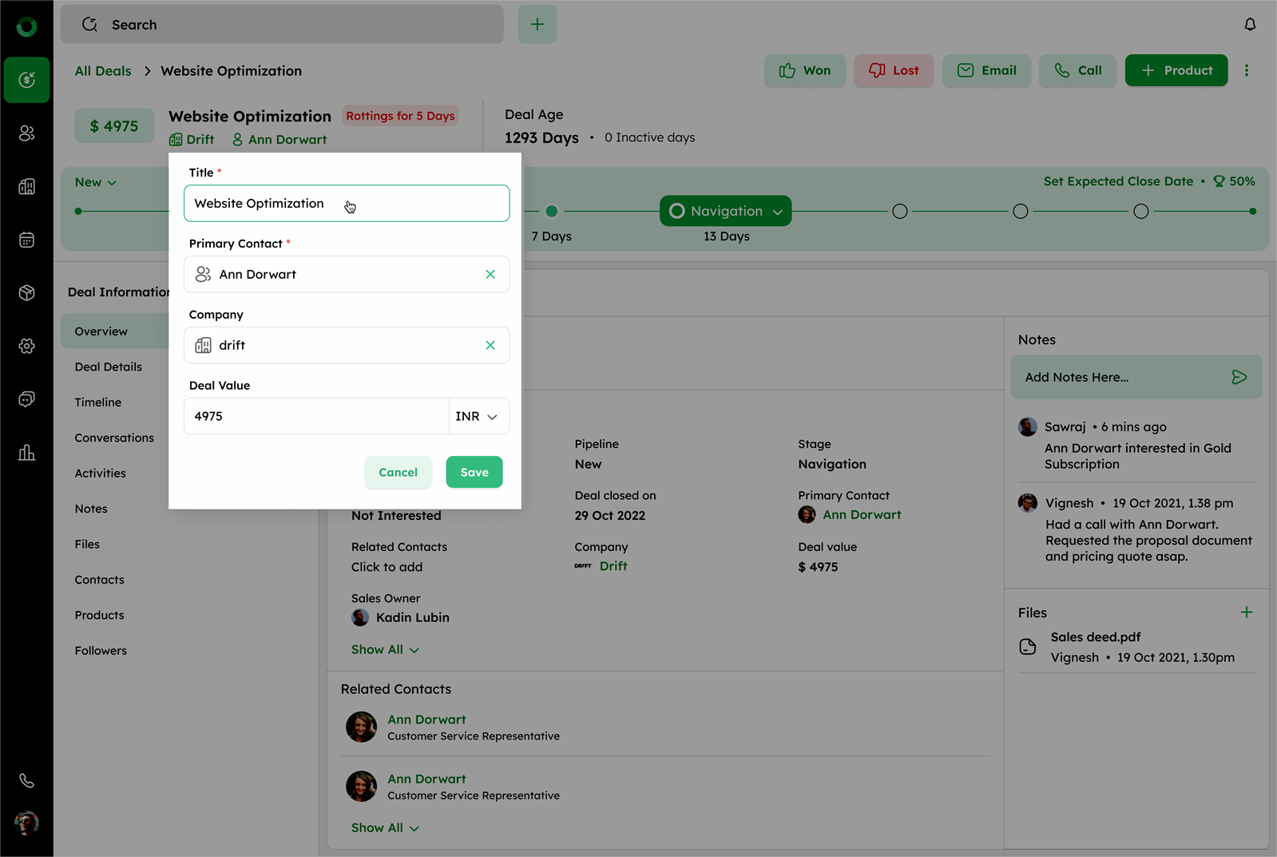Open the reports bar chart sidebar icon

(26, 453)
